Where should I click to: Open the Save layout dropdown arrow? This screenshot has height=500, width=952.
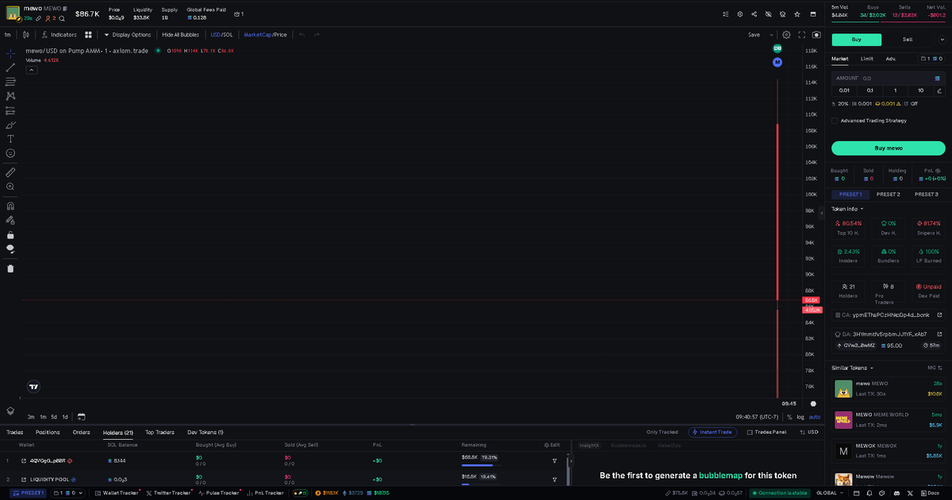(x=773, y=35)
